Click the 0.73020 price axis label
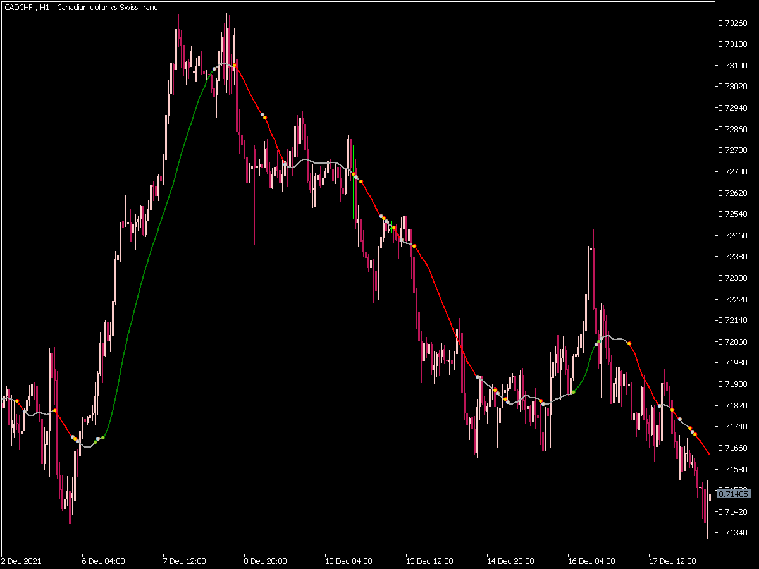This screenshot has width=759, height=569. [732, 87]
